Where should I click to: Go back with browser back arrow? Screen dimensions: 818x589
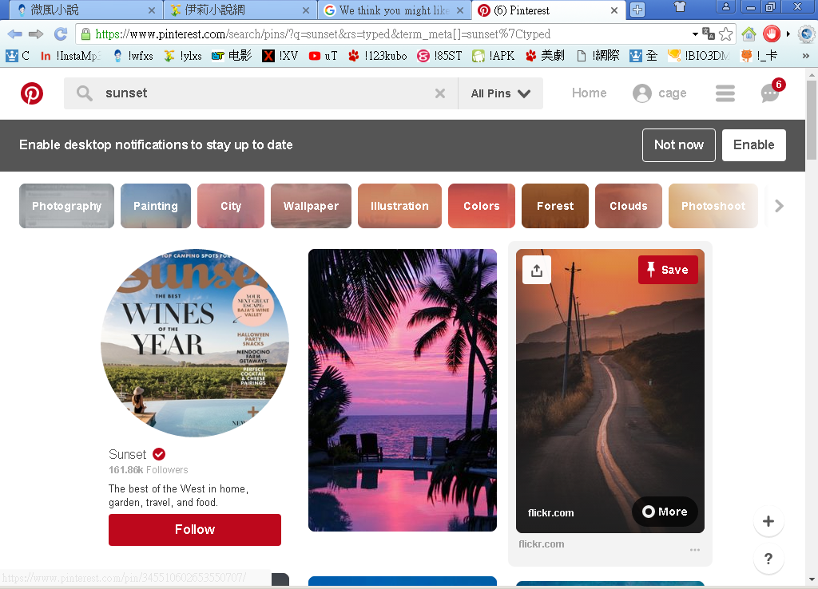14,34
